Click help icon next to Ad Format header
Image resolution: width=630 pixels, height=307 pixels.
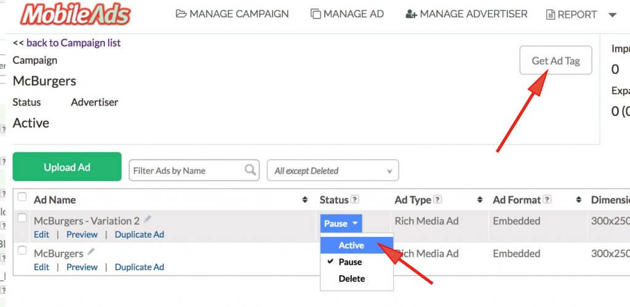pos(547,200)
